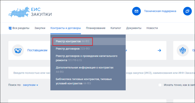Click the blue right arrow icon
The height and width of the screenshot is (103, 195).
(x=159, y=50)
